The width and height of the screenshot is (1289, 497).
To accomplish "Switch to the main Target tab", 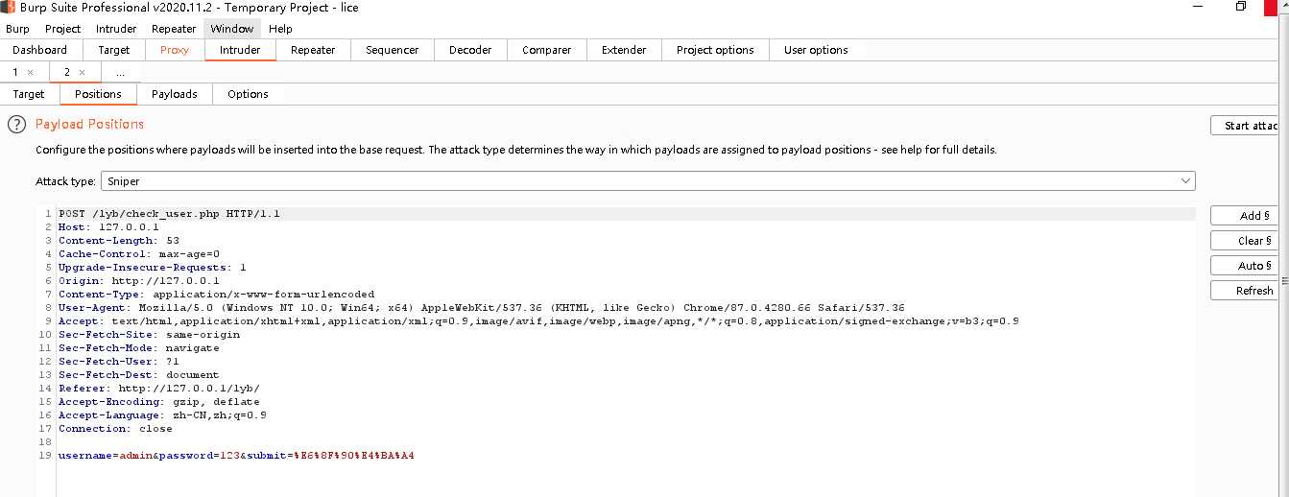I will 114,50.
